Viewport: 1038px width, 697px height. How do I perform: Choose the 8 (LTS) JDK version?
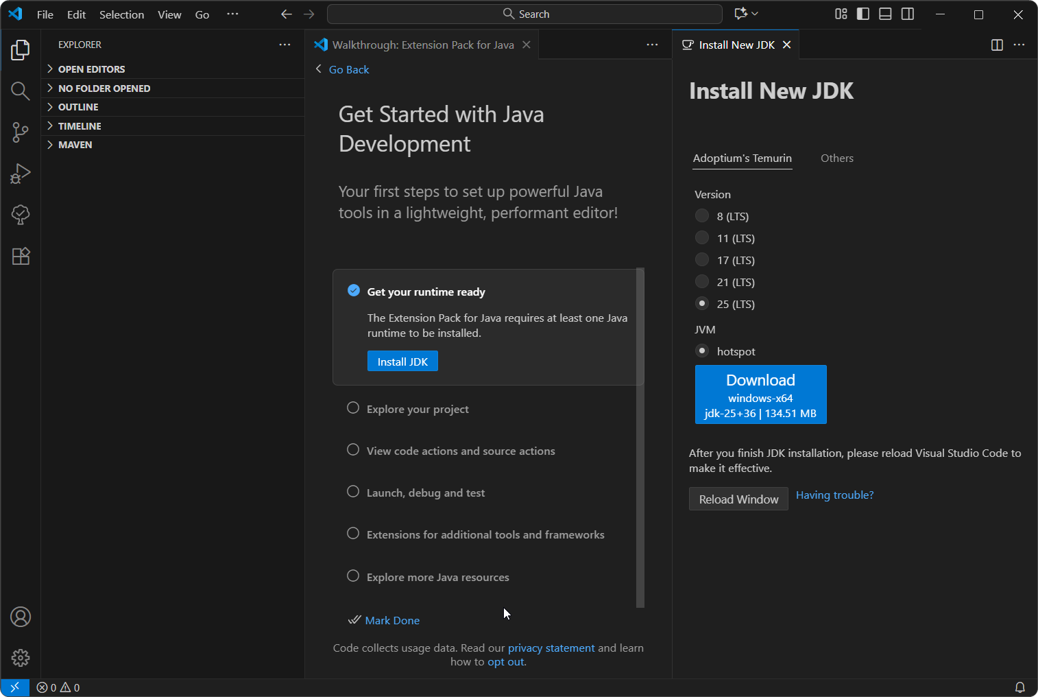coord(702,215)
